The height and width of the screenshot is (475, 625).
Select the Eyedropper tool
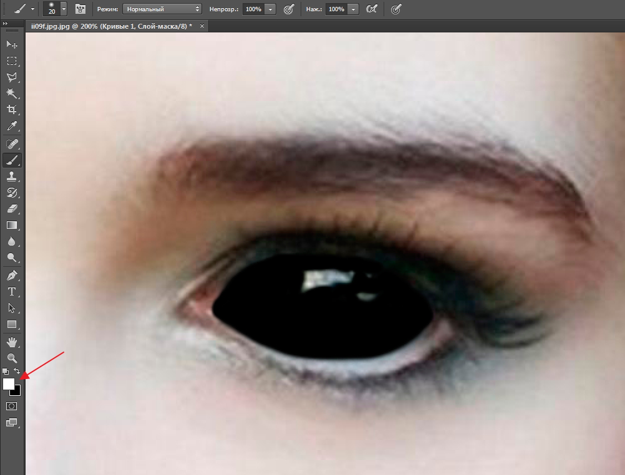click(x=12, y=127)
